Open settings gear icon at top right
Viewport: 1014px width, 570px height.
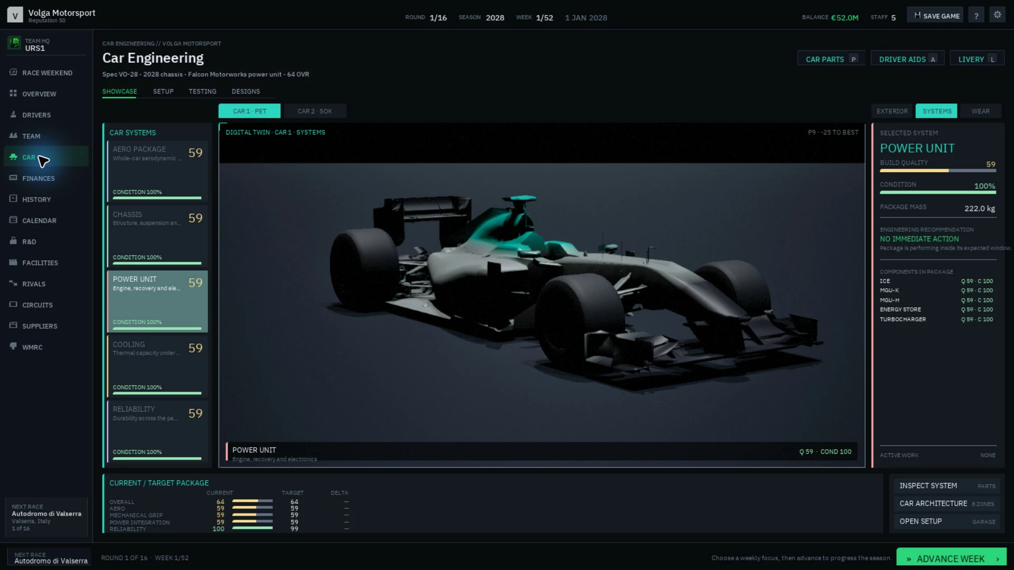click(997, 15)
